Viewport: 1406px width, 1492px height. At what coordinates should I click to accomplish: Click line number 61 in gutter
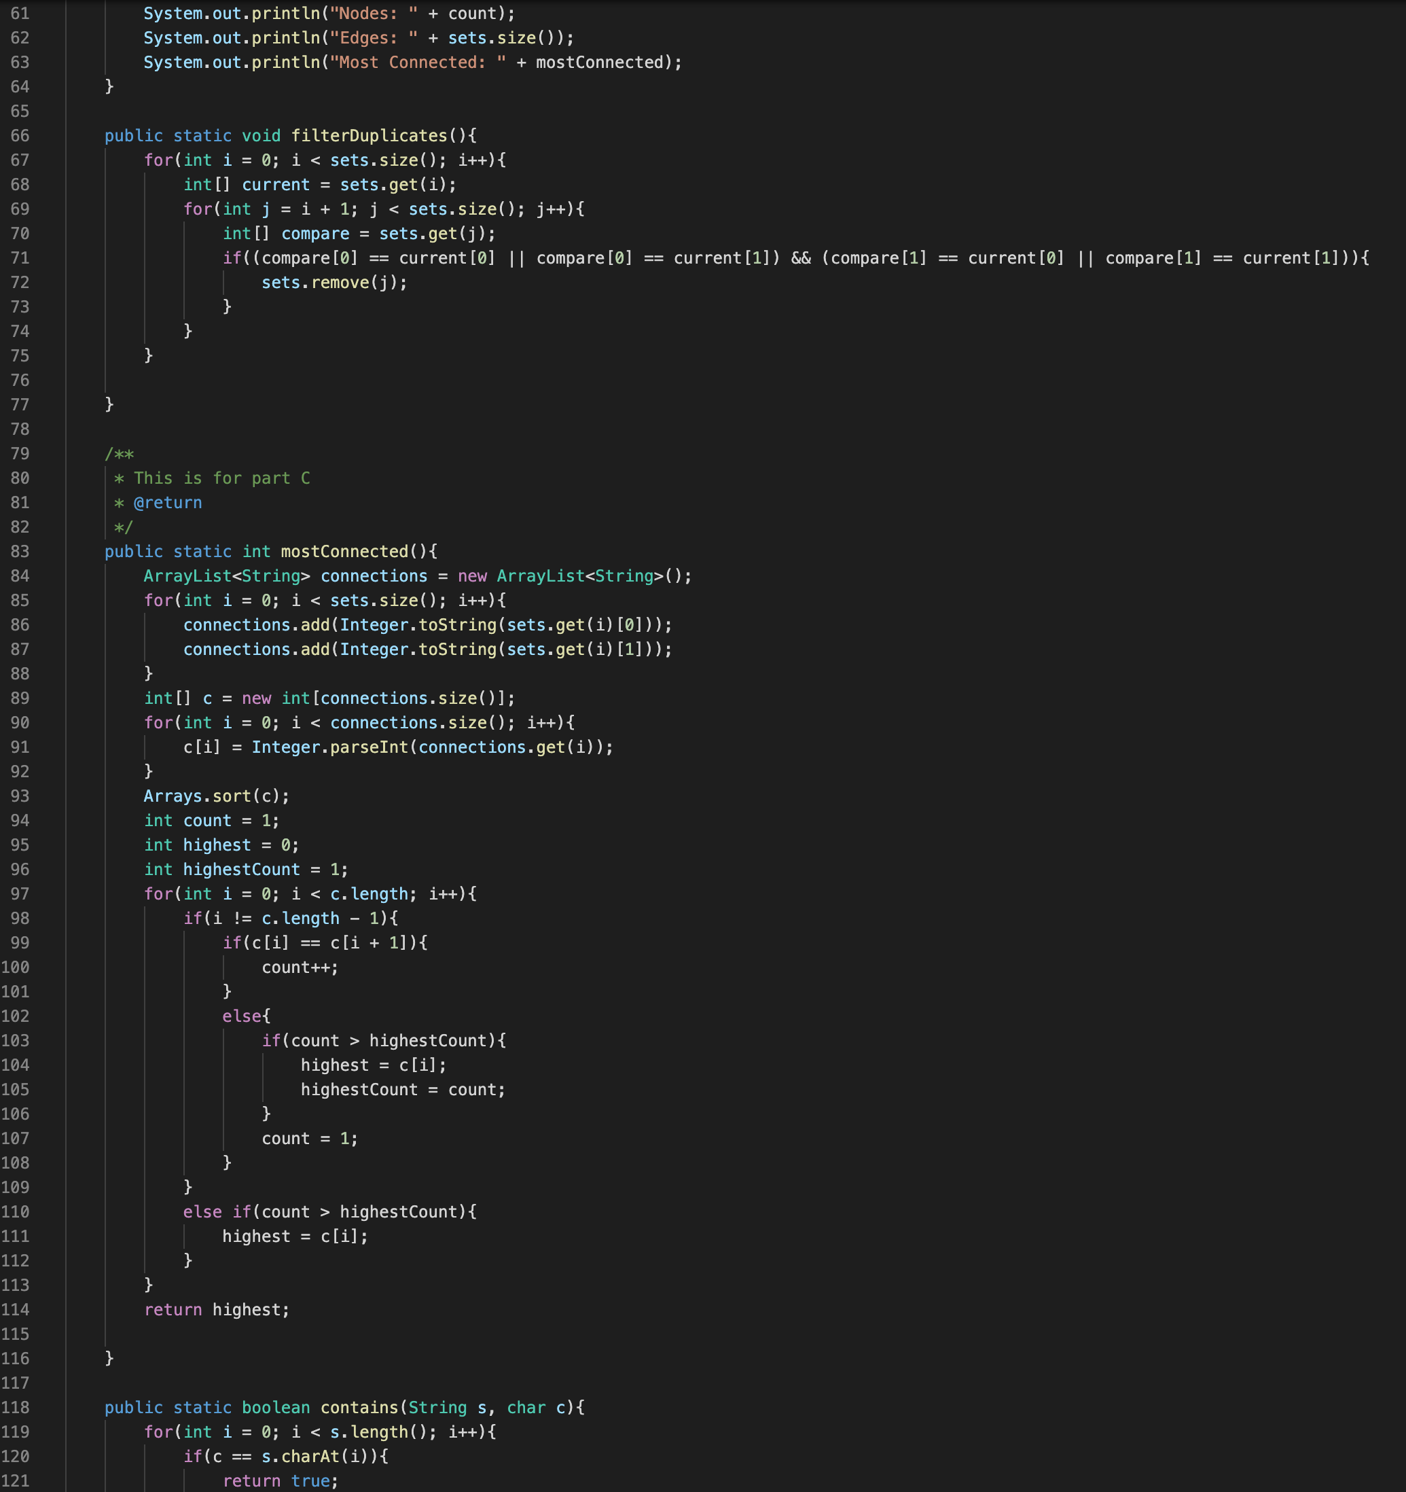tap(20, 14)
